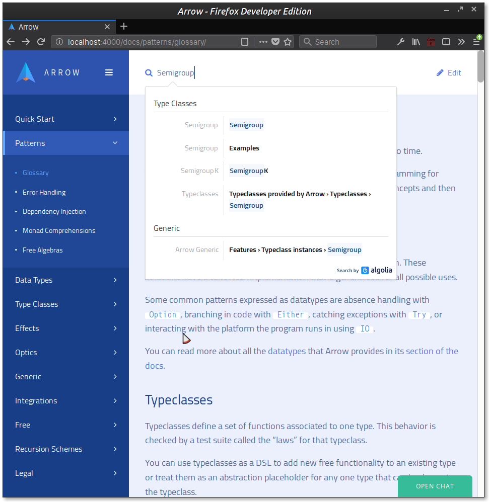Toggle the sidebars icon
The height and width of the screenshot is (502, 489).
[x=446, y=42]
